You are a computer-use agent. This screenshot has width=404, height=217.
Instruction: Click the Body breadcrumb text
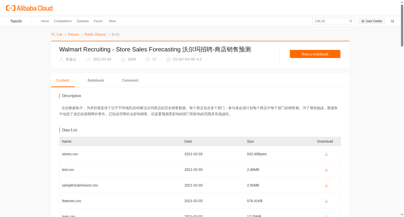[x=116, y=34]
